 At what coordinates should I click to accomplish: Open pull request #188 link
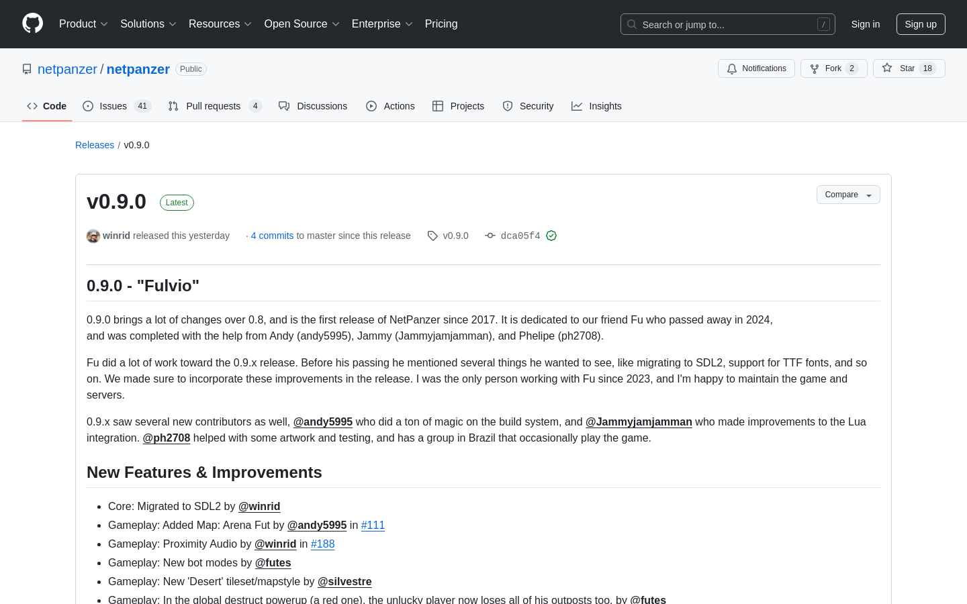(x=322, y=544)
